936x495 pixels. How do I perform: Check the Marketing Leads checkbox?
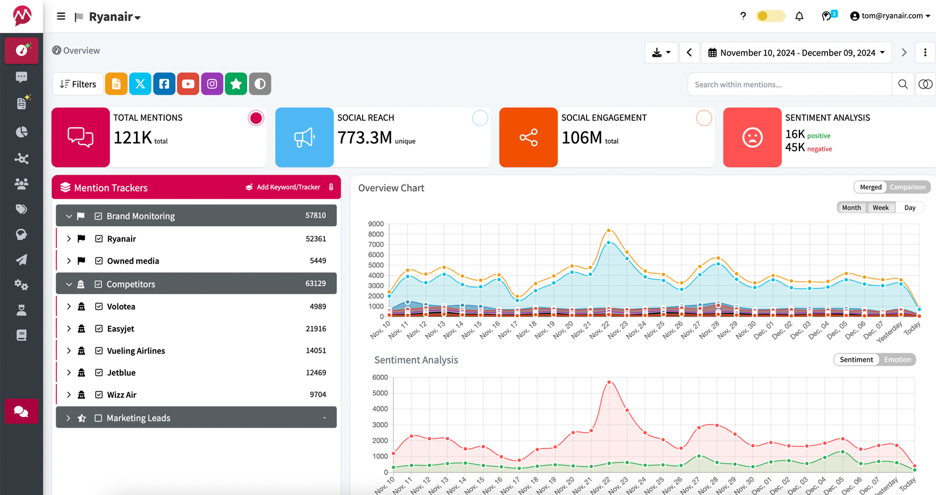[98, 418]
